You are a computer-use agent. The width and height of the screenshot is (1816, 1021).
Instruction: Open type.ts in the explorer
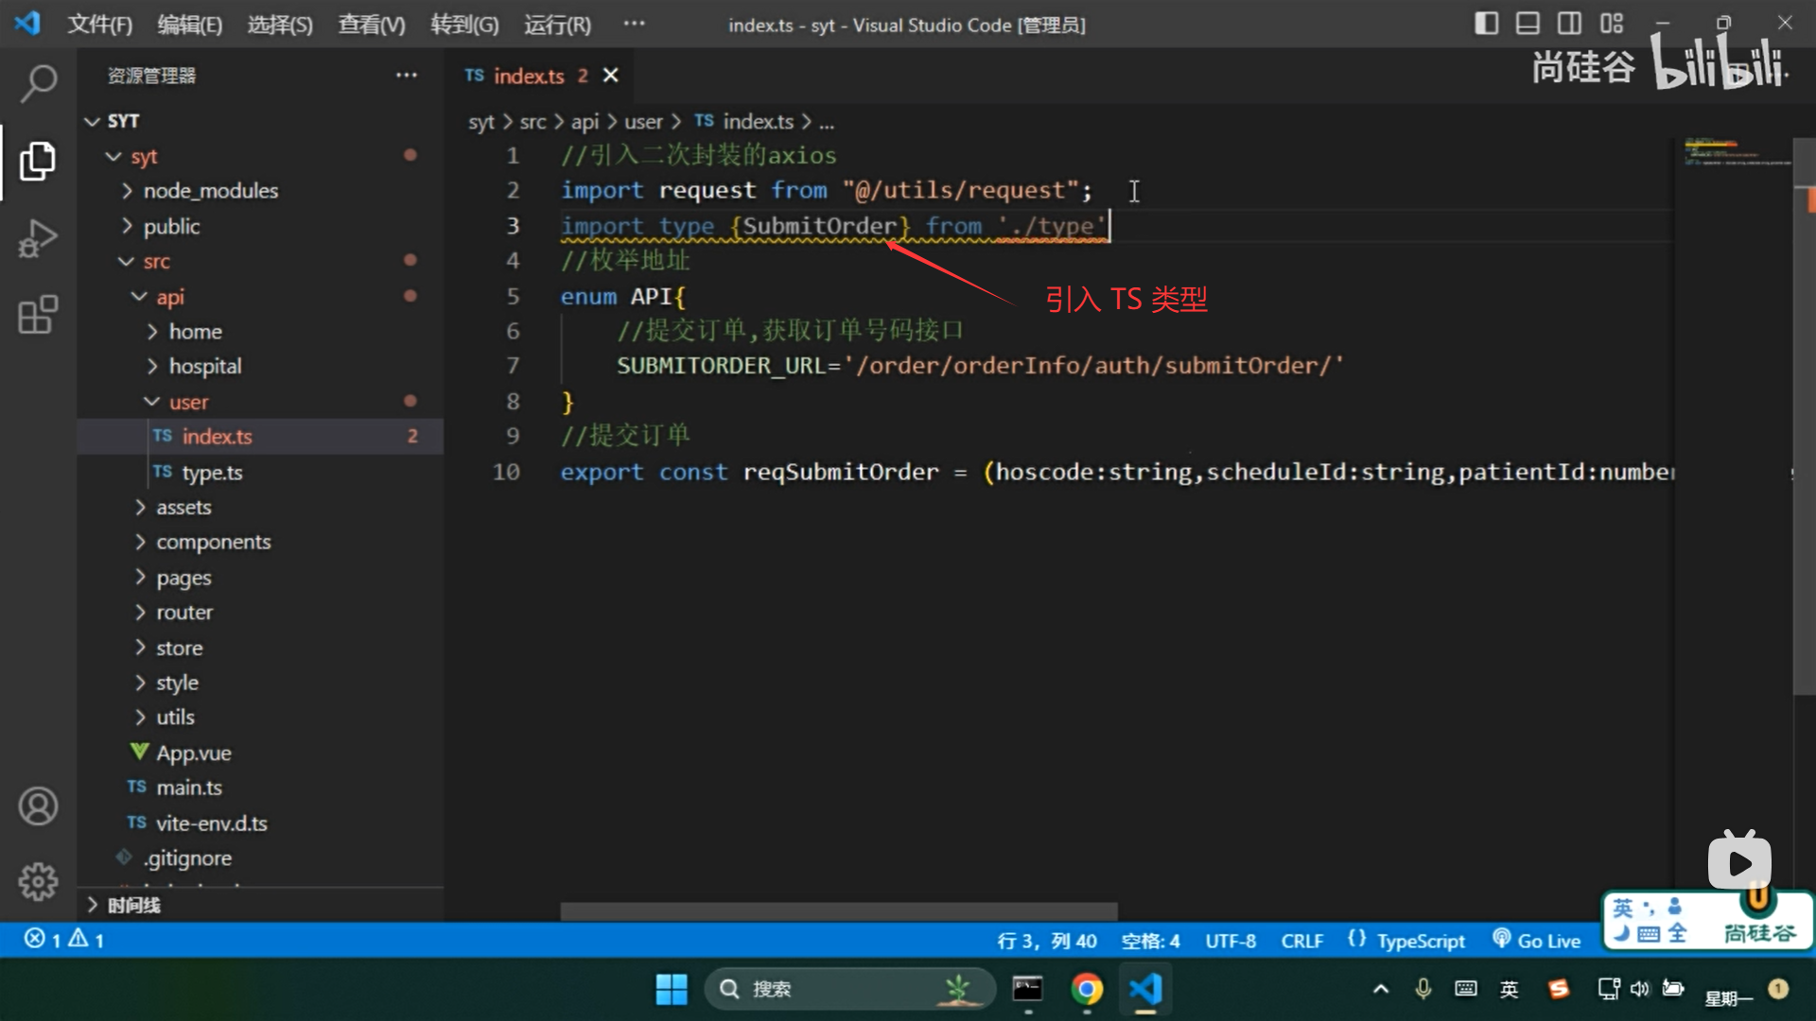212,472
